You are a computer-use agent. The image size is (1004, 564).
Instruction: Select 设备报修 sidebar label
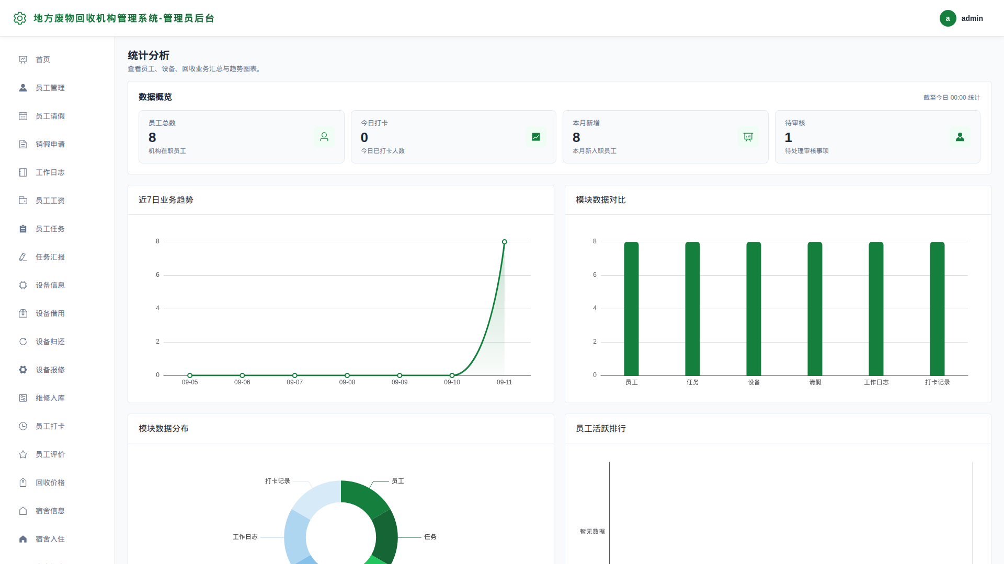pos(50,370)
